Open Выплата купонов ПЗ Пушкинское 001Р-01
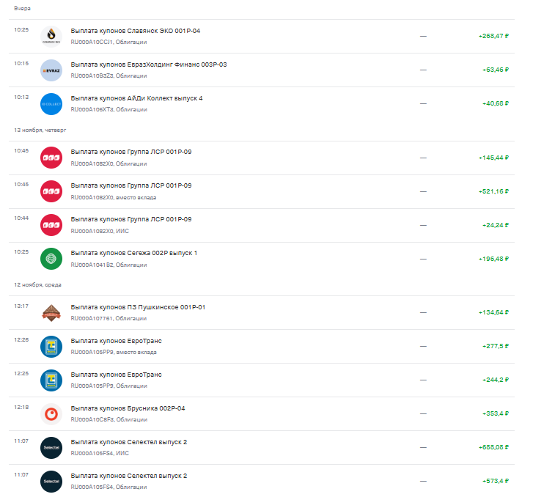The width and height of the screenshot is (533, 497). [138, 307]
